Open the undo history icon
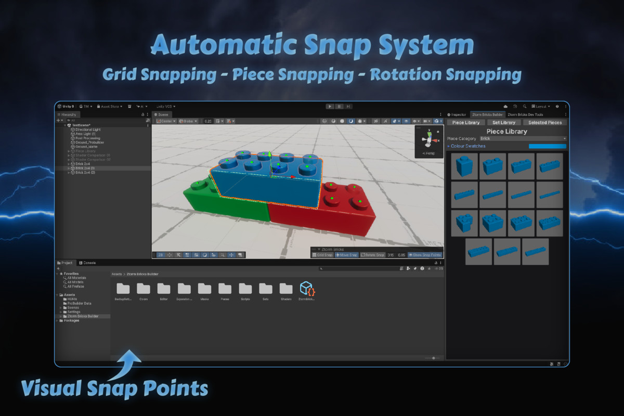The image size is (624, 416). pyautogui.click(x=515, y=106)
